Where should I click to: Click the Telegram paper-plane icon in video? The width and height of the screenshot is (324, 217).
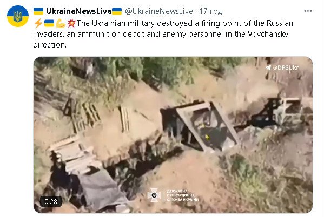click(x=268, y=67)
